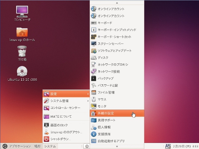Click the ディスク drive icon

[94, 57]
